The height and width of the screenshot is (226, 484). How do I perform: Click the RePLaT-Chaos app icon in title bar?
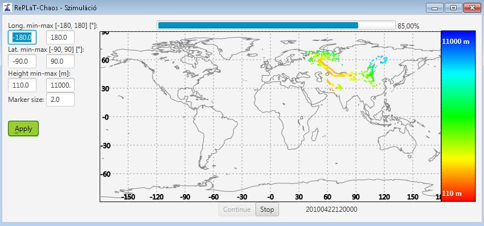(7, 7)
